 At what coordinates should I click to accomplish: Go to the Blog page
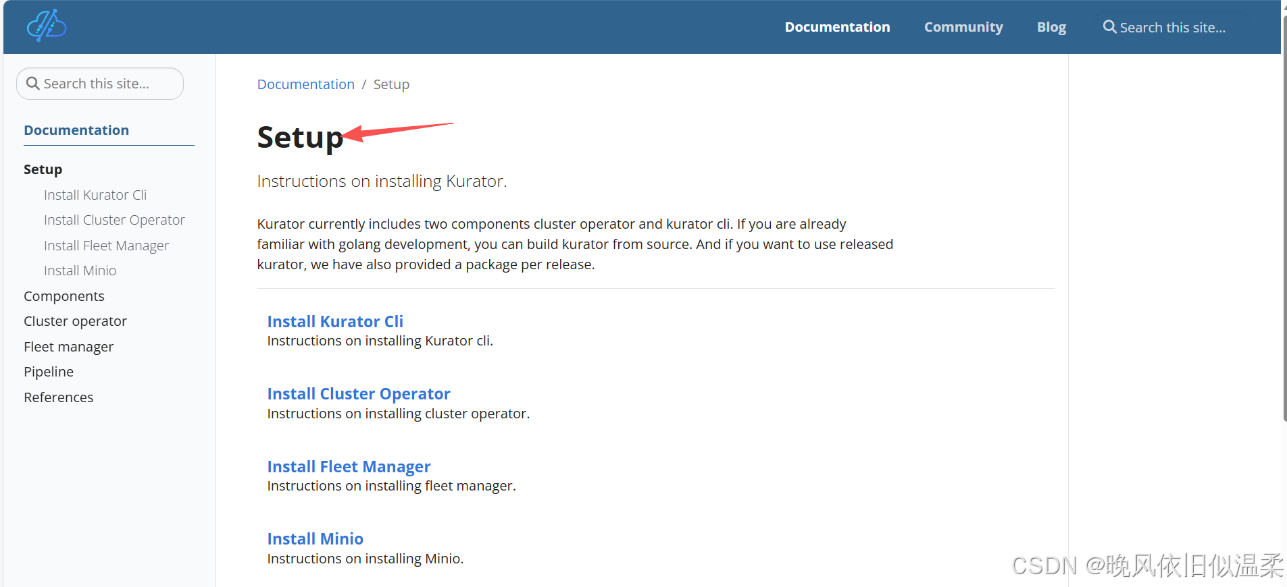point(1051,27)
